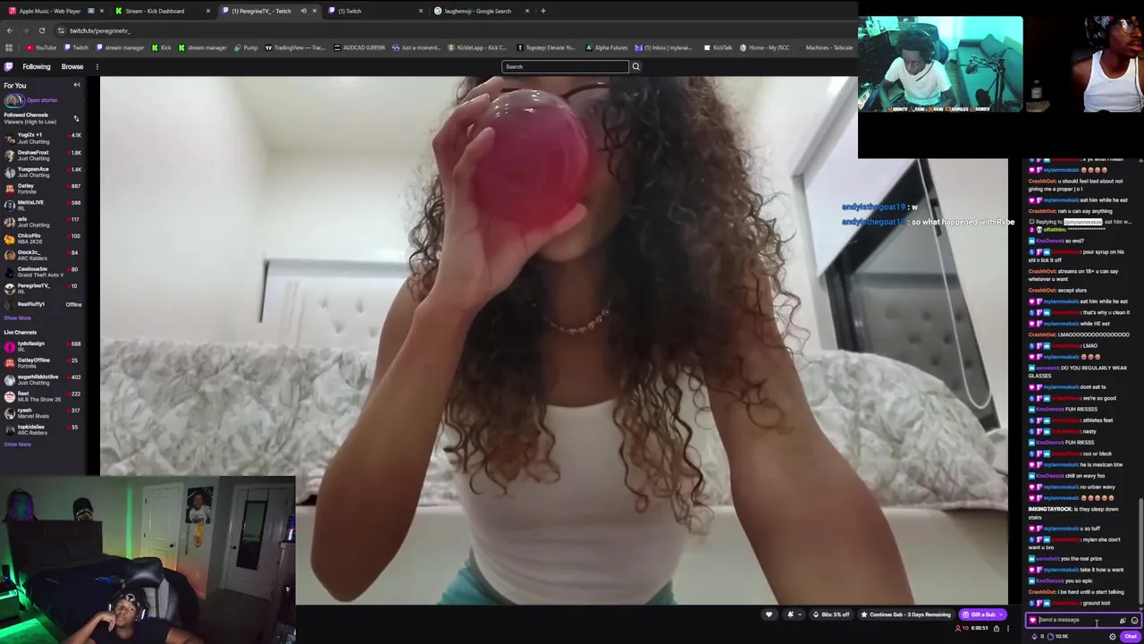Open the sugarhillddotlive live channel
Screen dimensions: 1144x644
(42, 379)
